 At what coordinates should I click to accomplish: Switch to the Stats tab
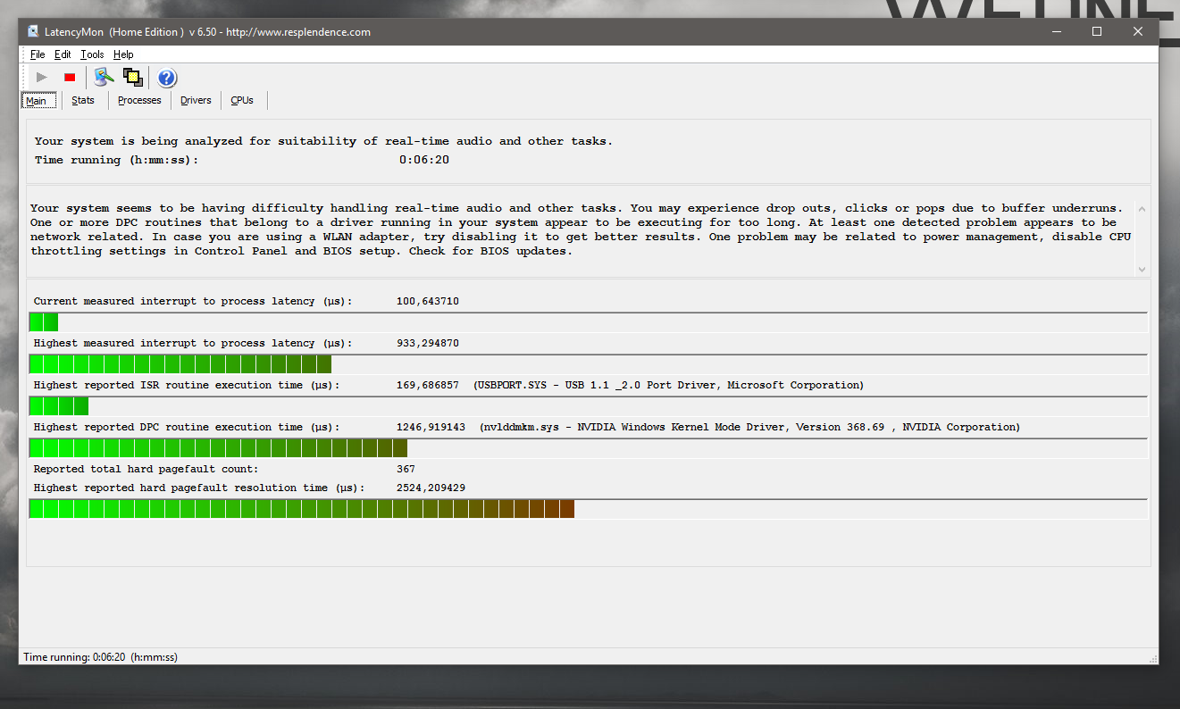click(83, 100)
